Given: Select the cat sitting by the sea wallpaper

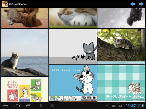Looking at the screenshot, I should click(25, 53).
